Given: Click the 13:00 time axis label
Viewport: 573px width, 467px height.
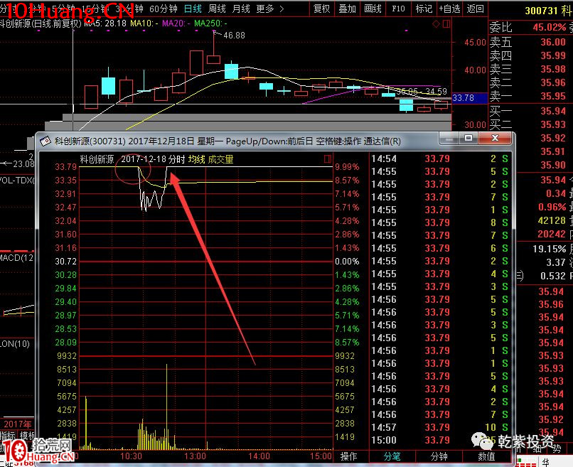Looking at the screenshot, I should tap(195, 456).
